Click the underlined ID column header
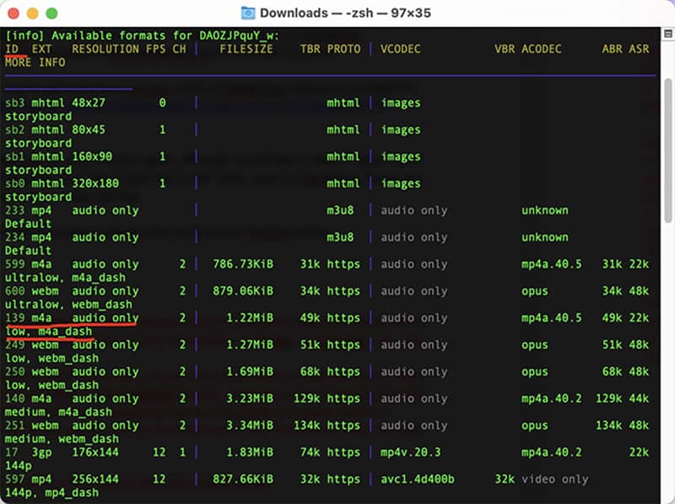Viewport: 675px width, 504px height. tap(12, 49)
